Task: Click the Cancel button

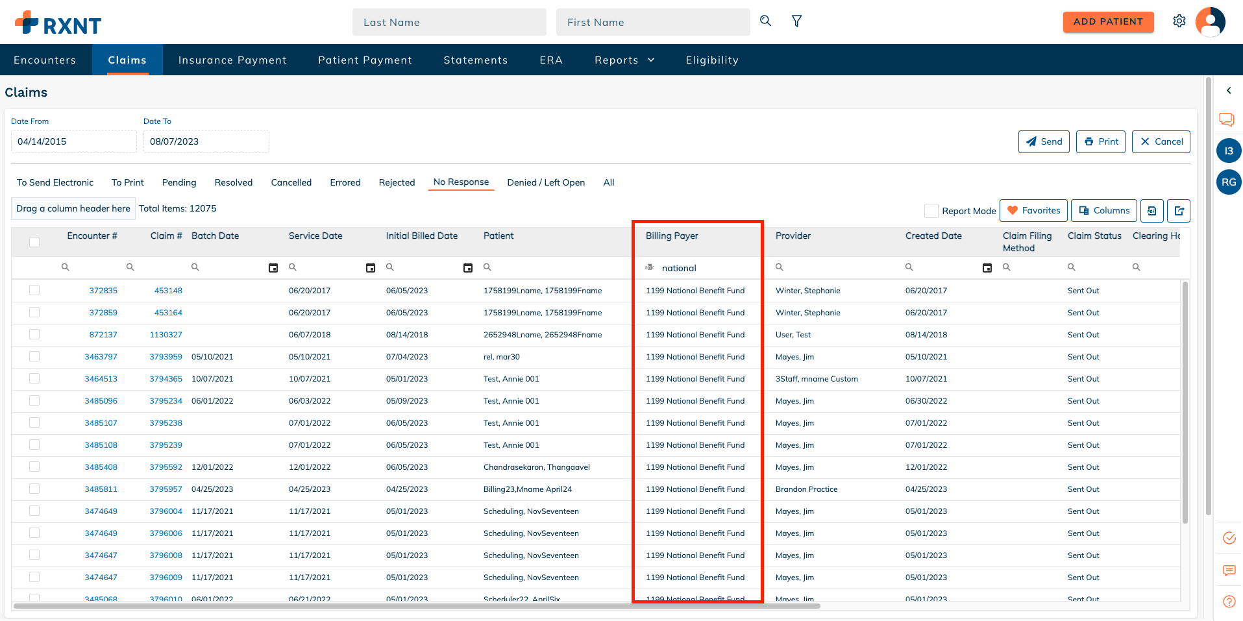Action: pyautogui.click(x=1161, y=141)
